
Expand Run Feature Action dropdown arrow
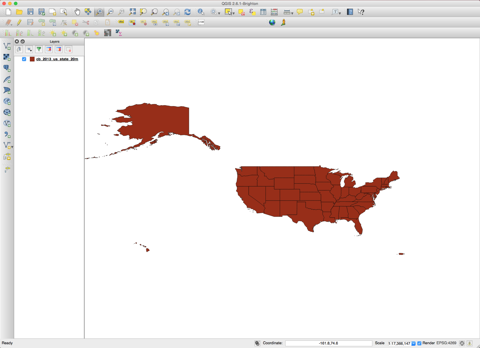(x=219, y=13)
